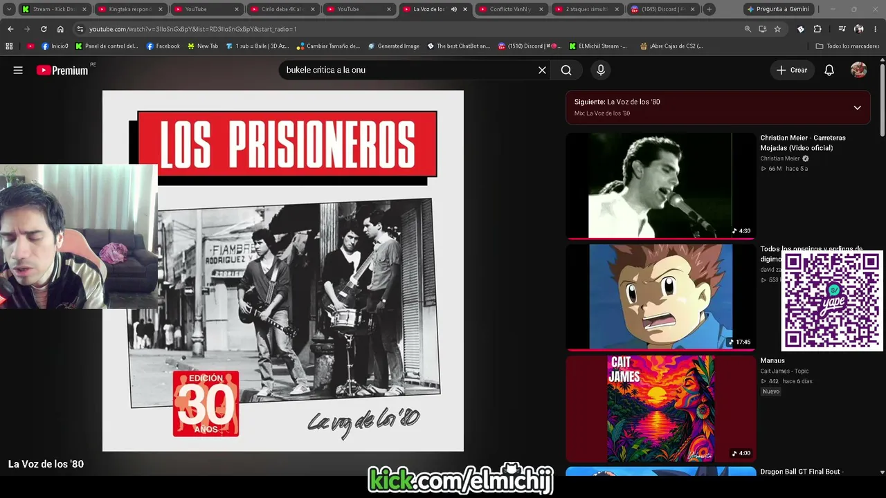Open the YouTube guide hamburger menu
Viewport: 886px width, 498px height.
click(x=18, y=70)
